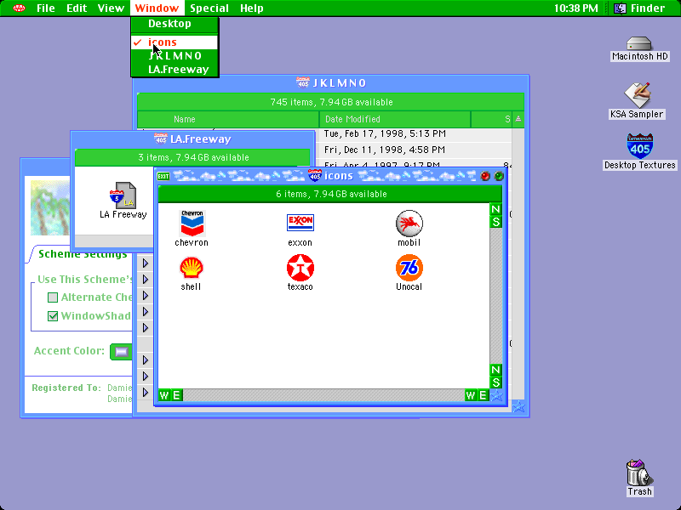
Task: Click the LA.Freeway window title text
Action: coord(200,139)
